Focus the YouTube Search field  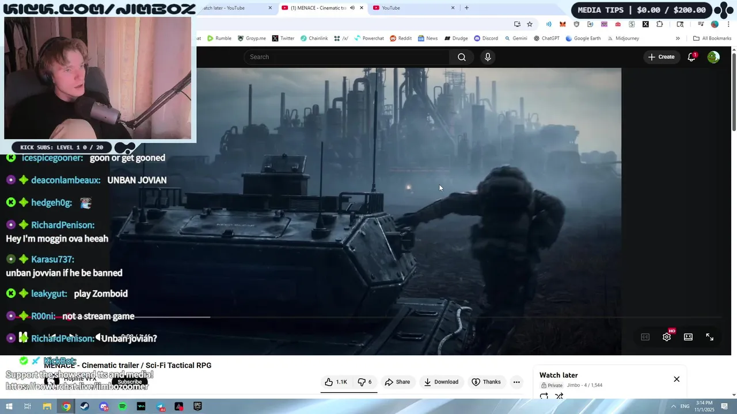click(347, 57)
